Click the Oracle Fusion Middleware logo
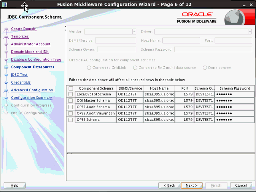The width and height of the screenshot is (256, 192). [197, 18]
